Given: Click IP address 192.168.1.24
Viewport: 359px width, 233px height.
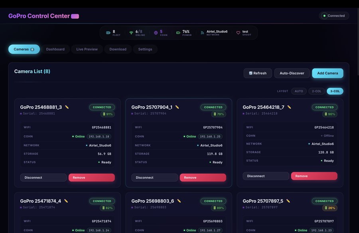Looking at the screenshot, I should tap(99, 230).
